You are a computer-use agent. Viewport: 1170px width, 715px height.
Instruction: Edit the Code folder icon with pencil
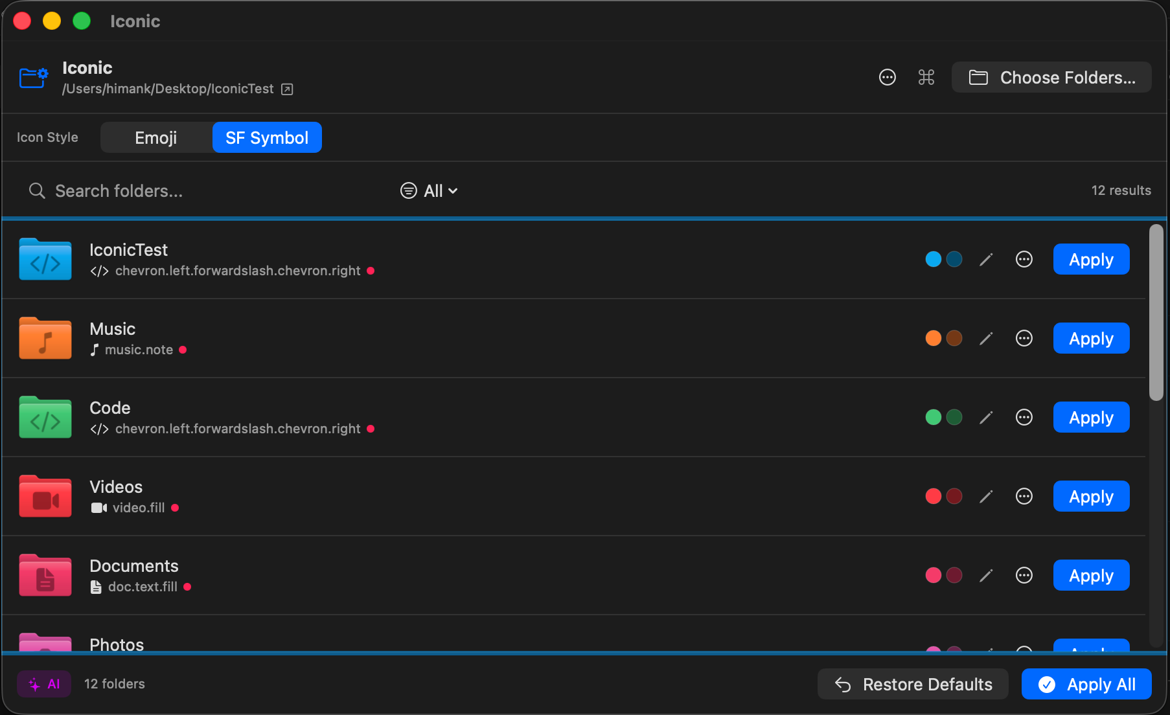(x=986, y=418)
